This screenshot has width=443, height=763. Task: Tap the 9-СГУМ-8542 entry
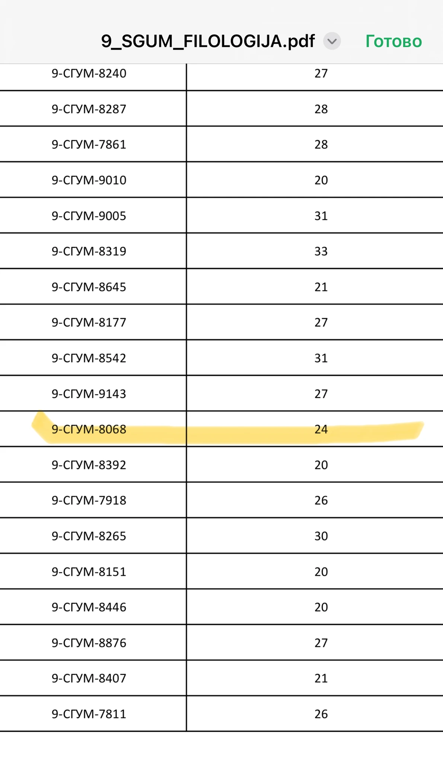[89, 358]
